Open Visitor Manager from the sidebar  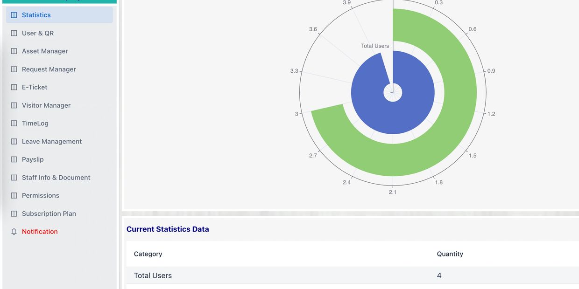pyautogui.click(x=46, y=105)
